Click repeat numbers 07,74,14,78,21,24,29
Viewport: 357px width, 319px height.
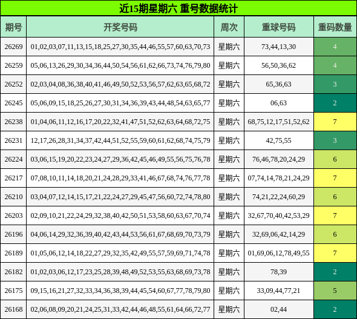click(279, 178)
